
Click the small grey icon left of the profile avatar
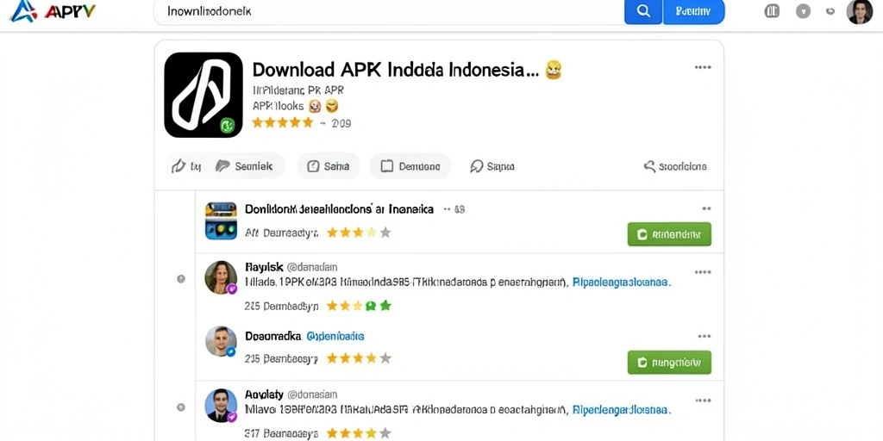pos(830,11)
